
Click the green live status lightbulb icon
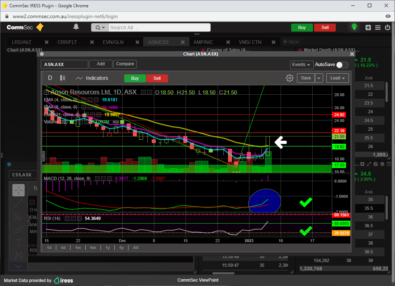pyautogui.click(x=354, y=27)
